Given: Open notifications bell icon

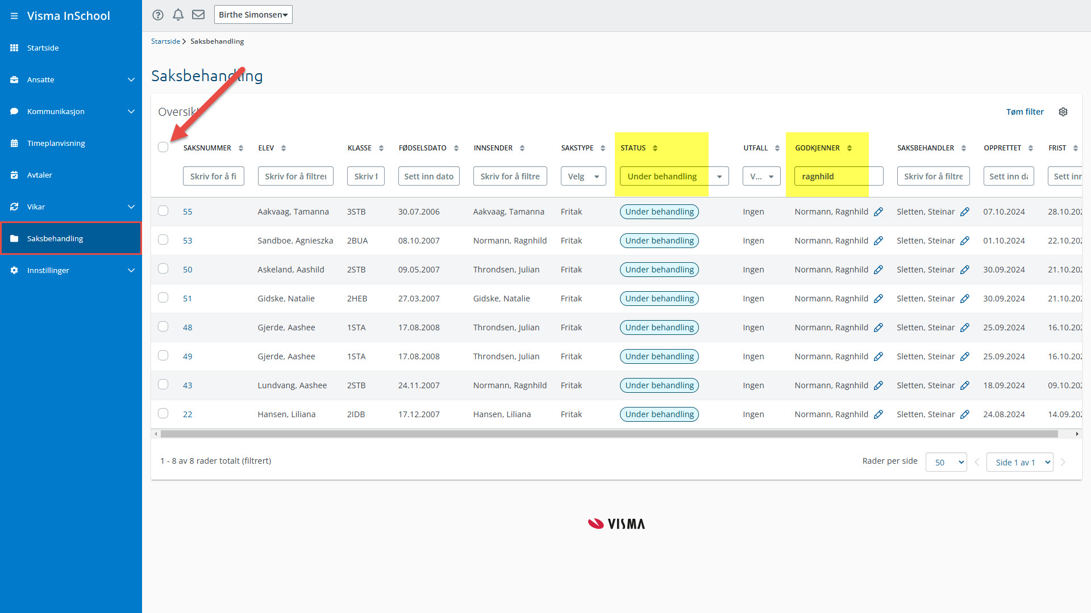Looking at the screenshot, I should (x=178, y=15).
